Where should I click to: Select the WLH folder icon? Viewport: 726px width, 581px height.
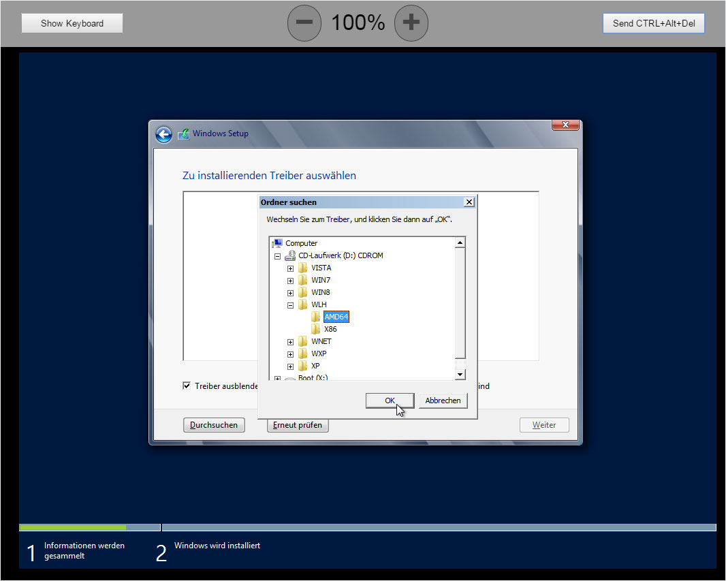[303, 304]
